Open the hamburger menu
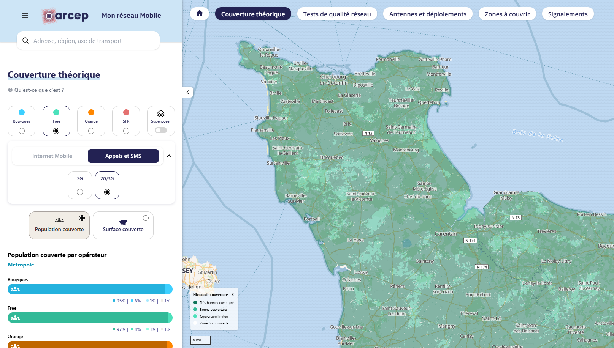614x348 pixels. point(25,16)
